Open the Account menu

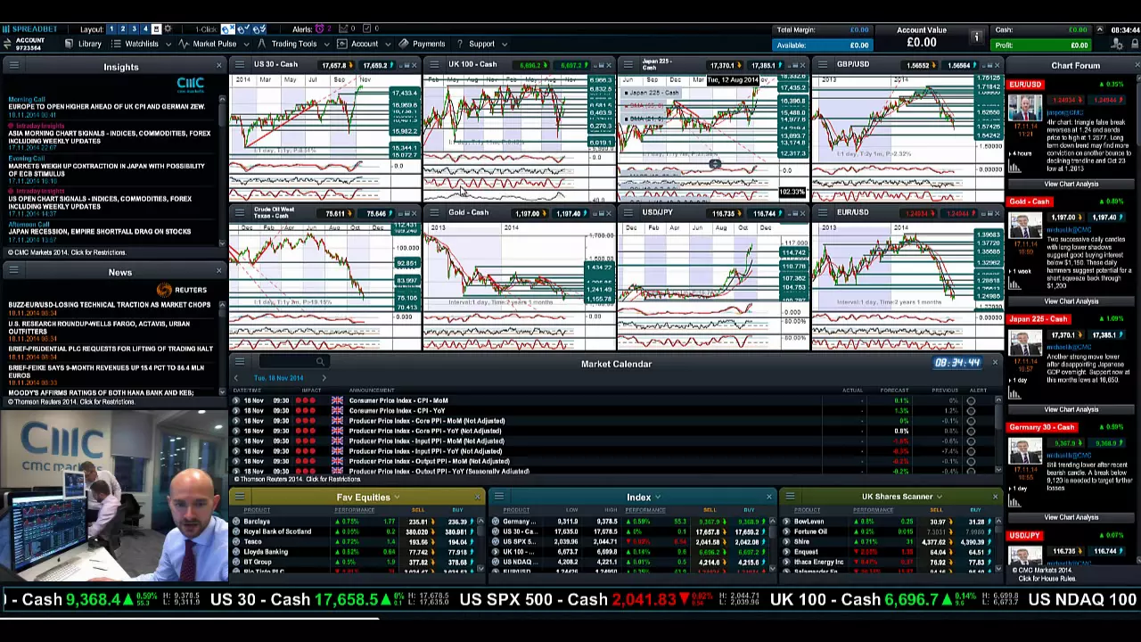tap(364, 44)
